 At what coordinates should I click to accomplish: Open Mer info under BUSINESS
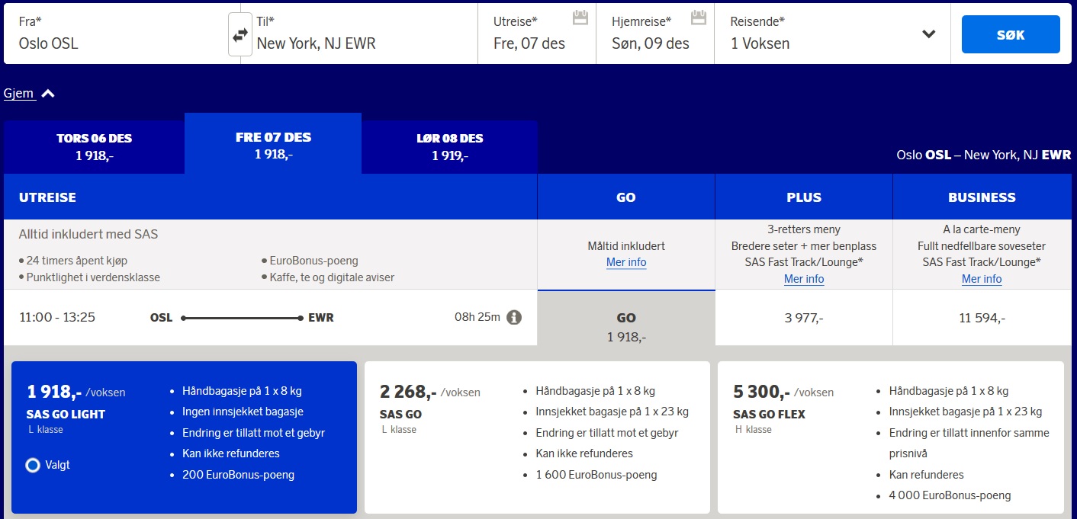coord(982,279)
